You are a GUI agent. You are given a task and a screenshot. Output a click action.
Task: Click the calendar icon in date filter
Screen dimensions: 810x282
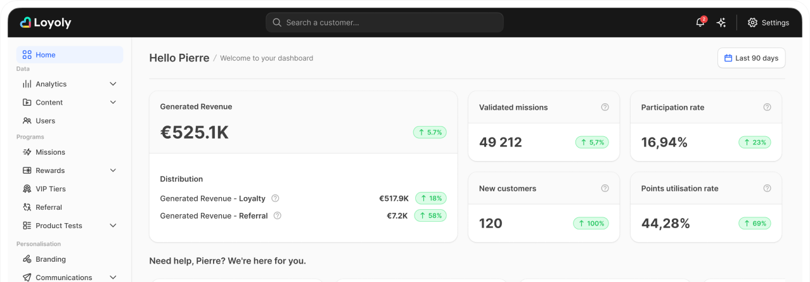[728, 58]
